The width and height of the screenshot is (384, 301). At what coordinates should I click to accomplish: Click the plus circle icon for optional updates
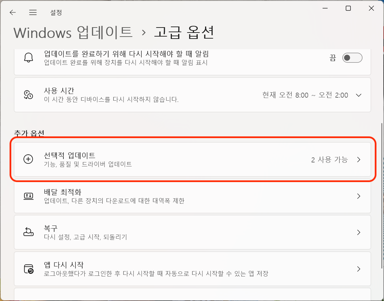[x=28, y=159]
